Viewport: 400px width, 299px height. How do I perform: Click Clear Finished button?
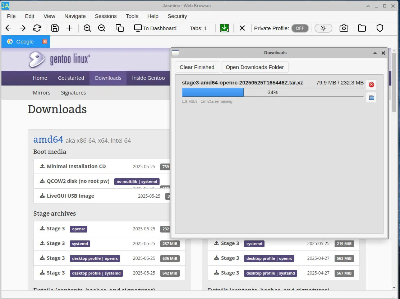pos(197,67)
